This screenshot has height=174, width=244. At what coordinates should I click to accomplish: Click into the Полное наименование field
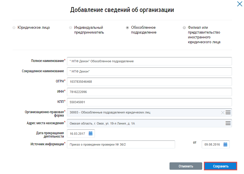(x=149, y=61)
